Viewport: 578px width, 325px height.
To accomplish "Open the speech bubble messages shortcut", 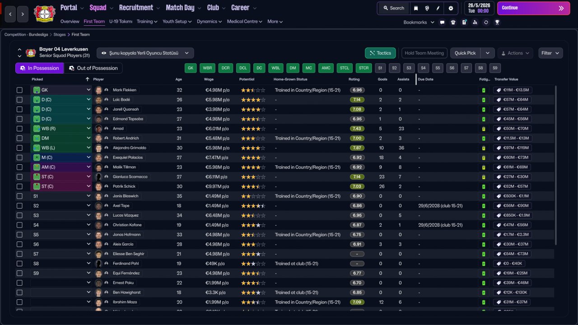I will pyautogui.click(x=442, y=22).
